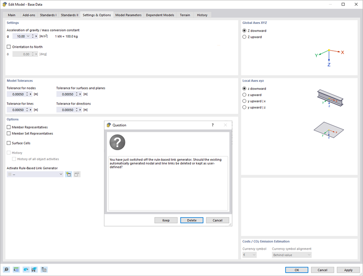Screen dimensions: 363x276
Task: Click the load default settings icon
Action: (25, 269)
